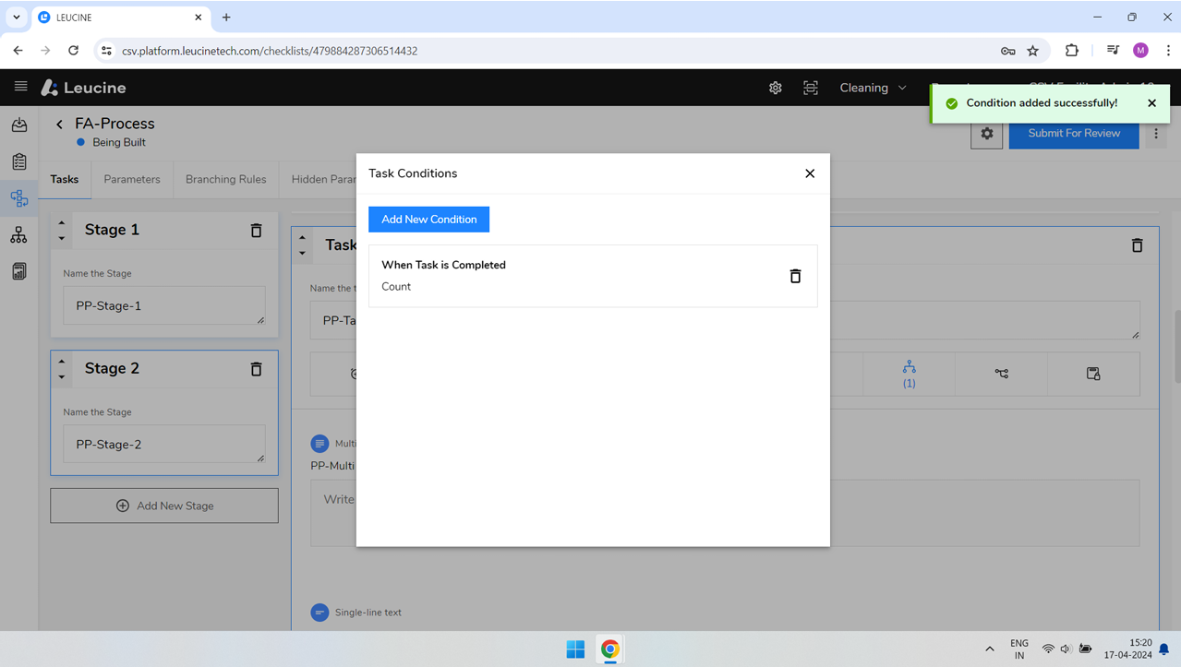This screenshot has height=667, width=1181.
Task: Open the taskbar clock and date
Action: [1128, 649]
